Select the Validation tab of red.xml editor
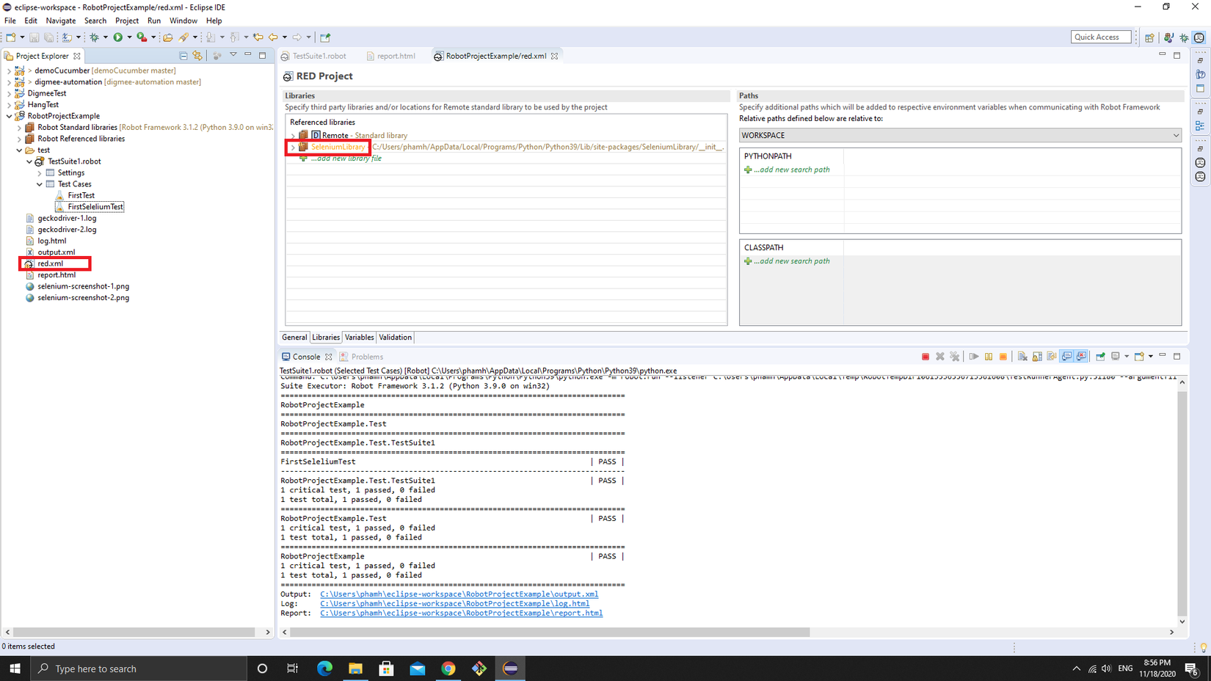Screen dimensions: 1211x681 coord(395,338)
